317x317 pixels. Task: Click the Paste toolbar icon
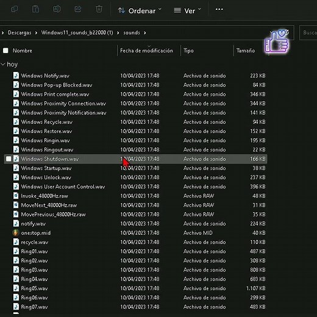coord(35,9)
